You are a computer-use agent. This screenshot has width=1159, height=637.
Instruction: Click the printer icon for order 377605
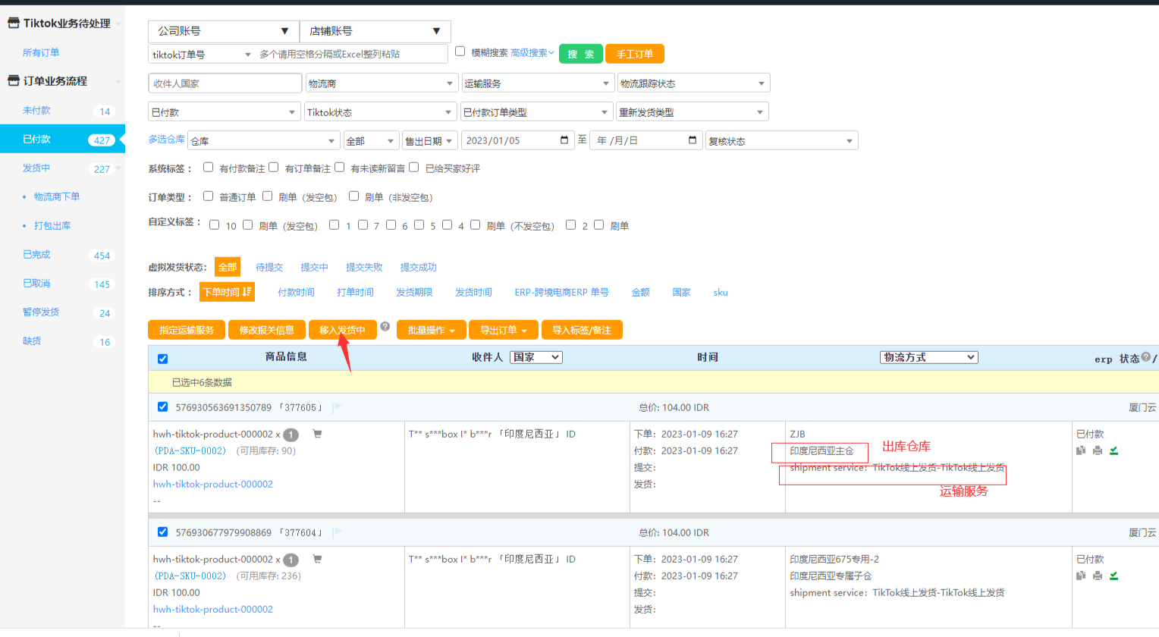coord(1097,450)
